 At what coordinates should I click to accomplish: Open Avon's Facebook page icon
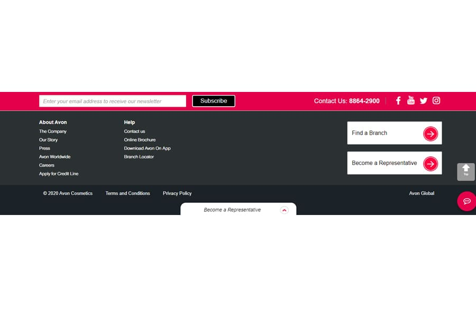pyautogui.click(x=398, y=100)
